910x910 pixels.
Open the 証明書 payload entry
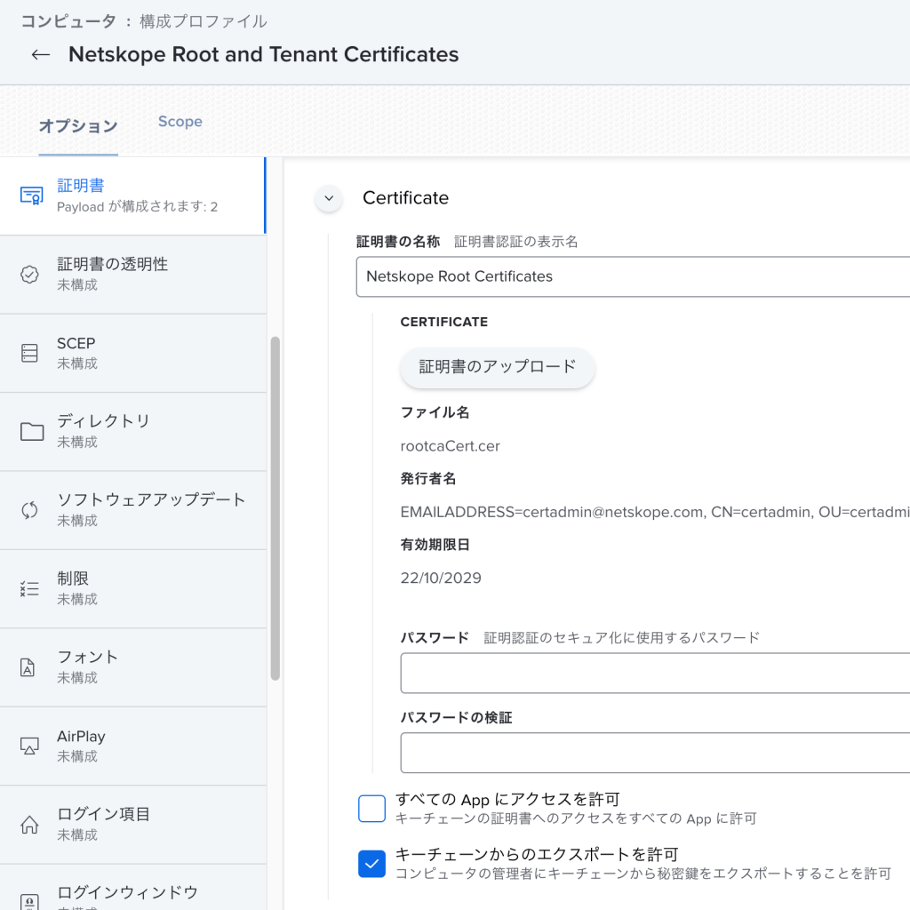(133, 196)
